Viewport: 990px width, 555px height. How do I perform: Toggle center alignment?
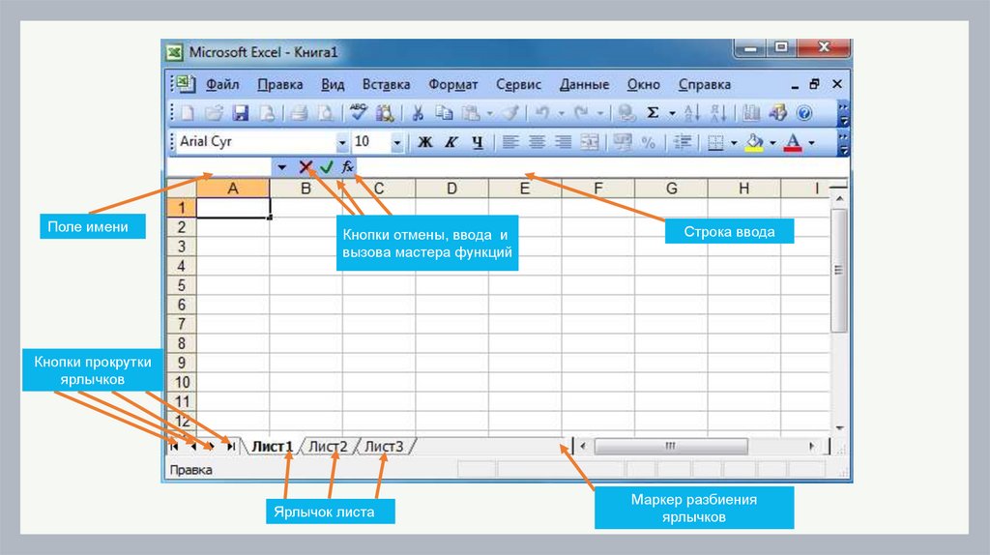click(x=537, y=142)
